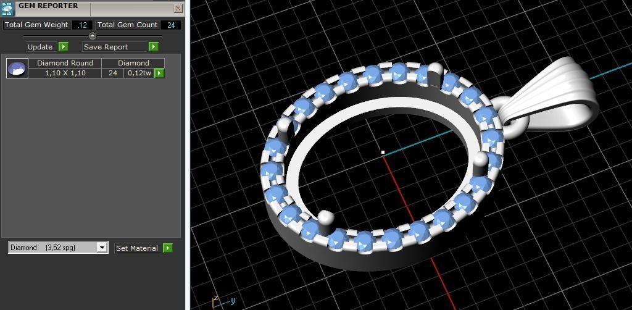
Task: Click the gem count cell showing 24
Action: pyautogui.click(x=112, y=73)
